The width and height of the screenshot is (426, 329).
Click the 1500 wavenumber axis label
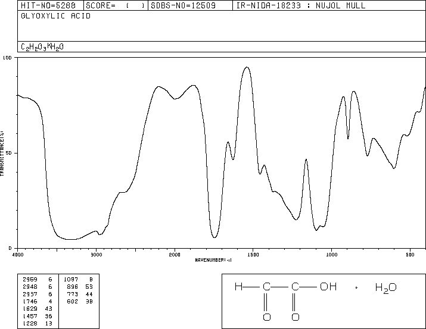coord(253,255)
